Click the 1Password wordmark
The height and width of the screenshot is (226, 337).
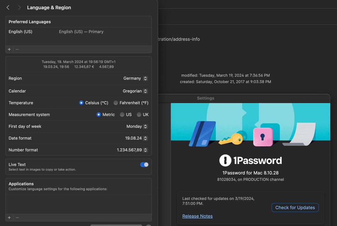tap(257, 161)
